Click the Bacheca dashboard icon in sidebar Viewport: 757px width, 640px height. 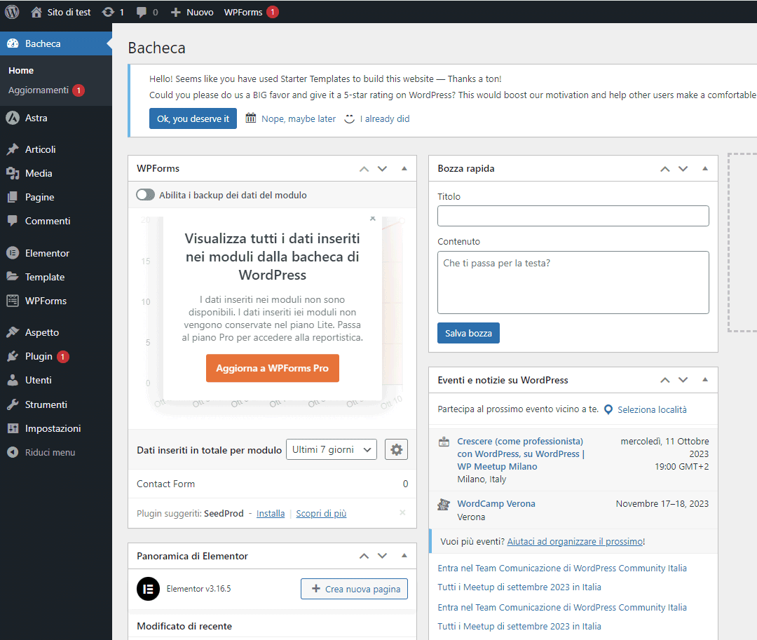coord(13,43)
